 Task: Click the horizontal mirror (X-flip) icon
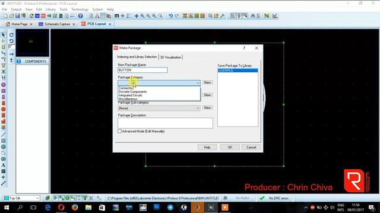pyautogui.click(x=11, y=54)
